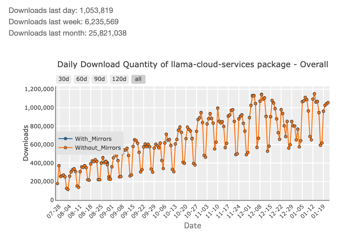The width and height of the screenshot is (347, 236).
Task: Click 'Downloads last day: 1,053,819' text
Action: (61, 11)
